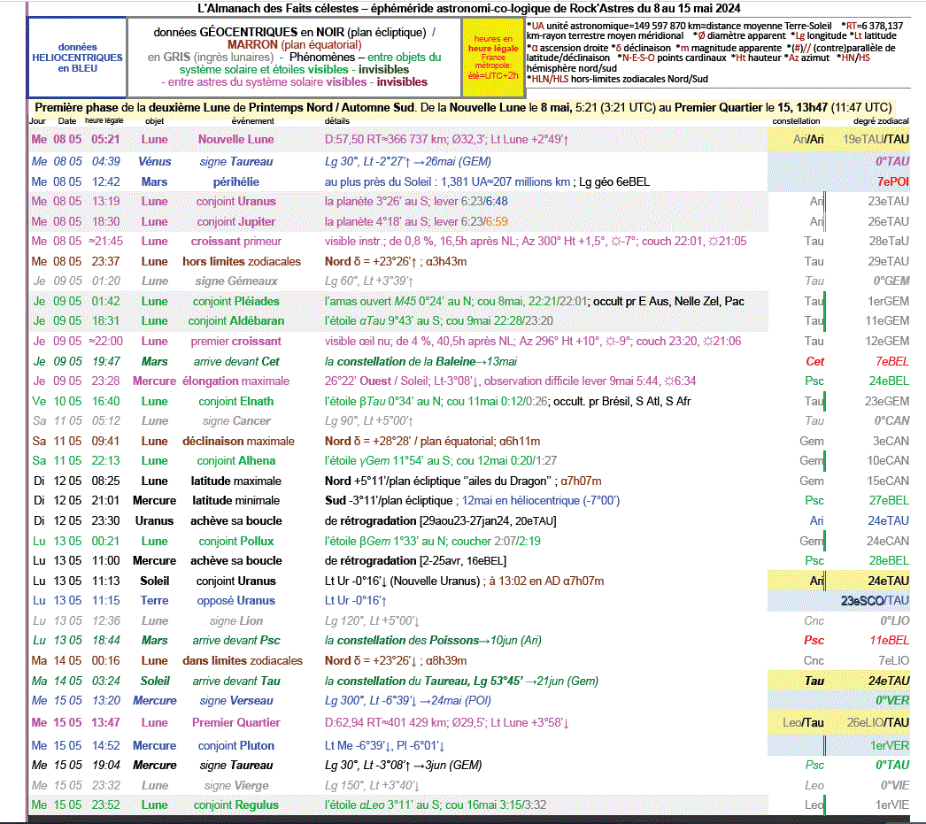Click the "signe Lion" event
The image size is (926, 824).
[236, 621]
